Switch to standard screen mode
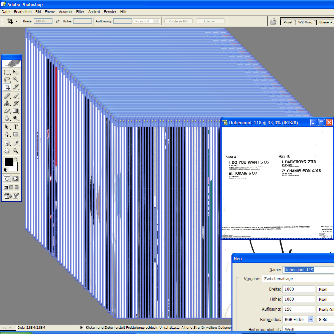Image resolution: width=334 pixels, height=334 pixels. (6, 187)
